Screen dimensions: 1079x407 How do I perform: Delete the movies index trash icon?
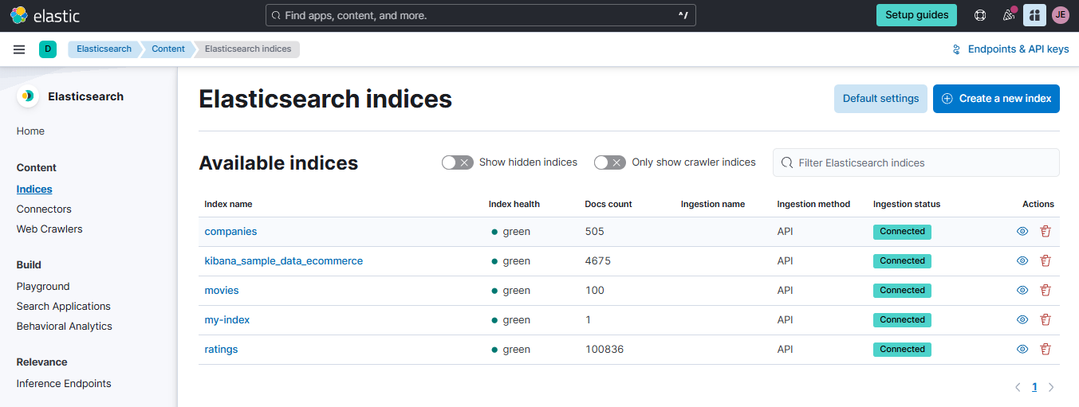1046,291
